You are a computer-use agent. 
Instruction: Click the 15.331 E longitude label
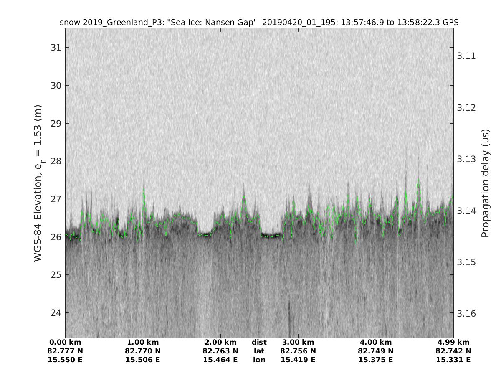pos(453,360)
